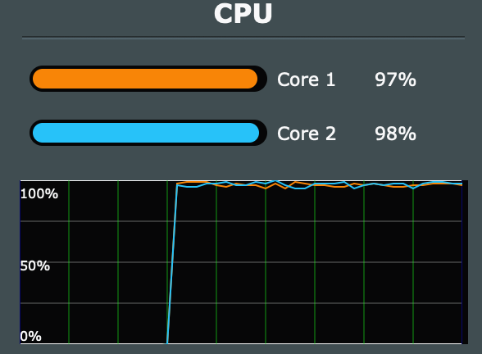
Task: Click the 98% usage value
Action: 395,134
